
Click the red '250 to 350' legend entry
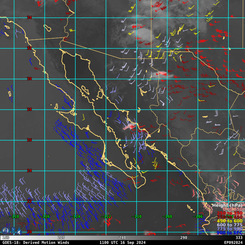tap(229, 213)
